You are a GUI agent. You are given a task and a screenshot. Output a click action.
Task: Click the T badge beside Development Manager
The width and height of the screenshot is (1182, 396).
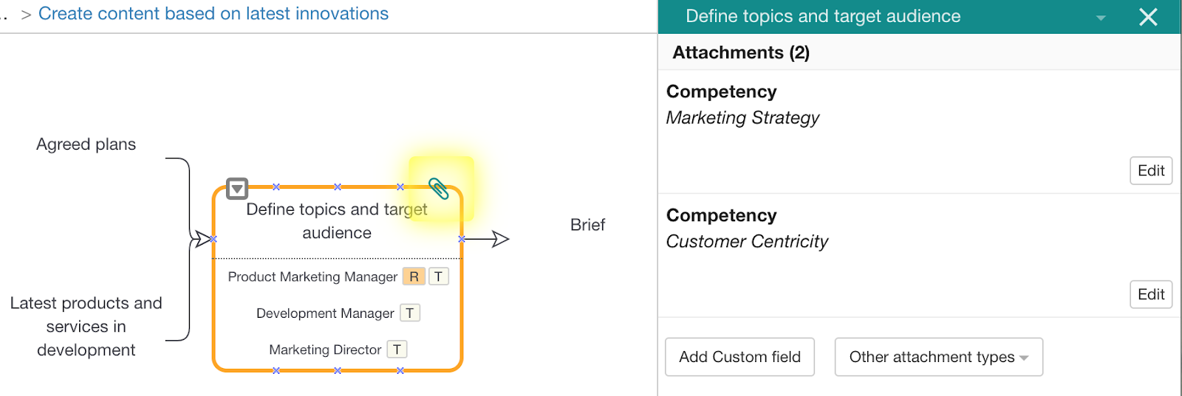pyautogui.click(x=410, y=313)
